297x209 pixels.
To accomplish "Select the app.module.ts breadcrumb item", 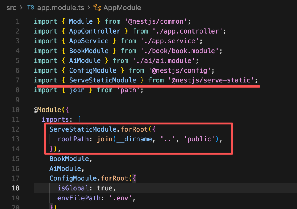I will (x=61, y=8).
